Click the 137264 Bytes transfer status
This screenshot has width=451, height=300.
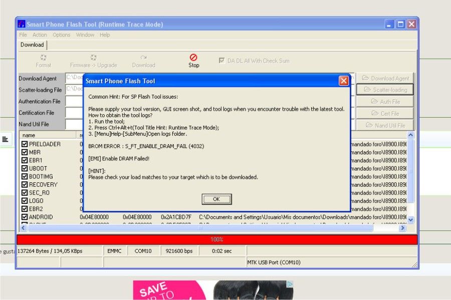click(50, 251)
